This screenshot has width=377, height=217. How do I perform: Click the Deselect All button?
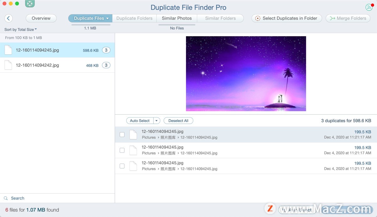(x=178, y=121)
